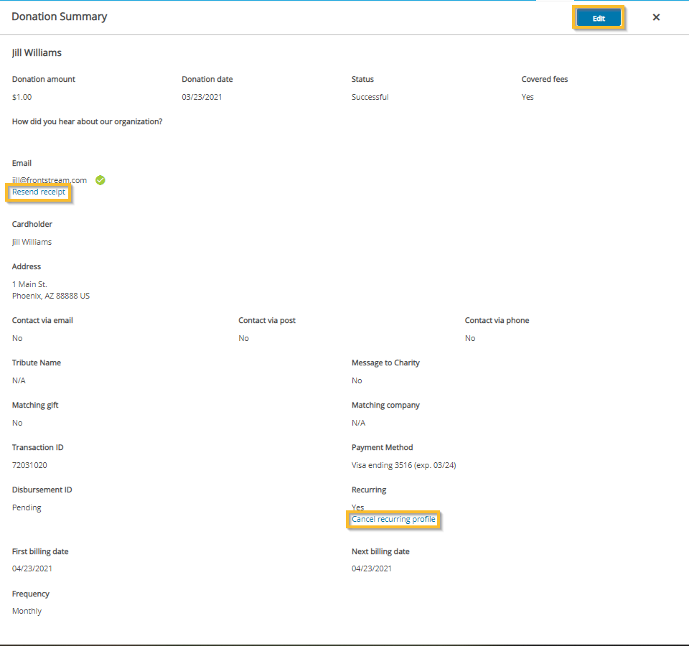Select the email jill@frontstream.com

pyautogui.click(x=50, y=180)
